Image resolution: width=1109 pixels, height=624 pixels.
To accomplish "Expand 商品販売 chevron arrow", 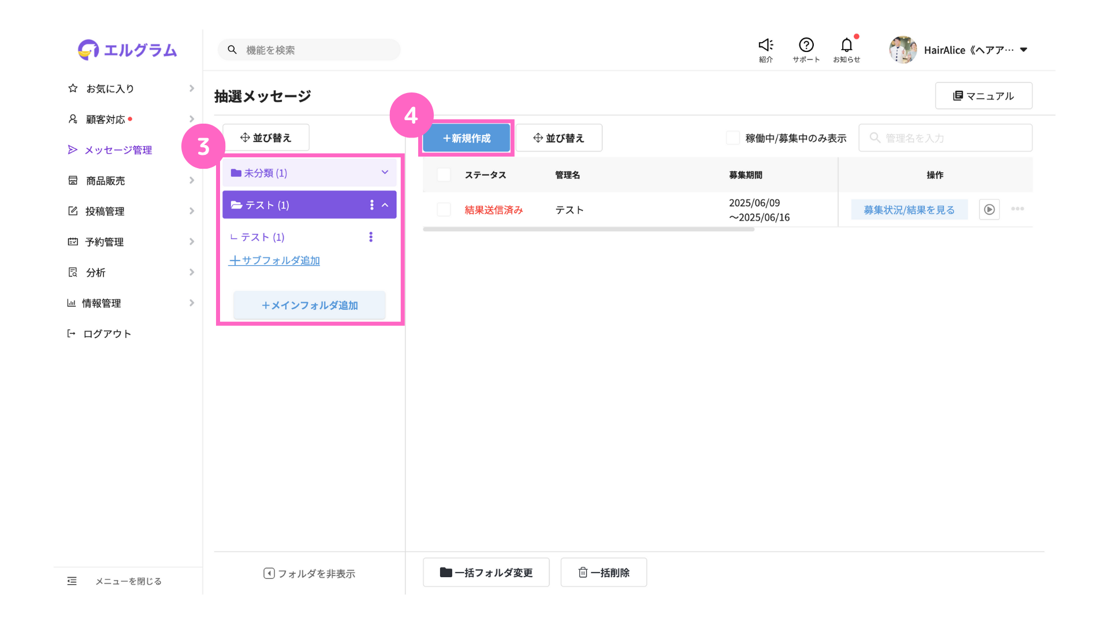I will (x=192, y=180).
